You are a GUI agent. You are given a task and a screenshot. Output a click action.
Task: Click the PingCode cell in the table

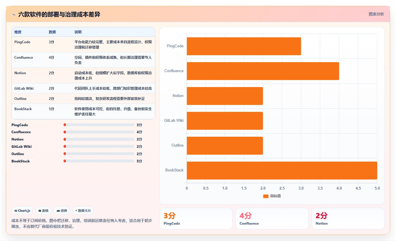point(22,42)
